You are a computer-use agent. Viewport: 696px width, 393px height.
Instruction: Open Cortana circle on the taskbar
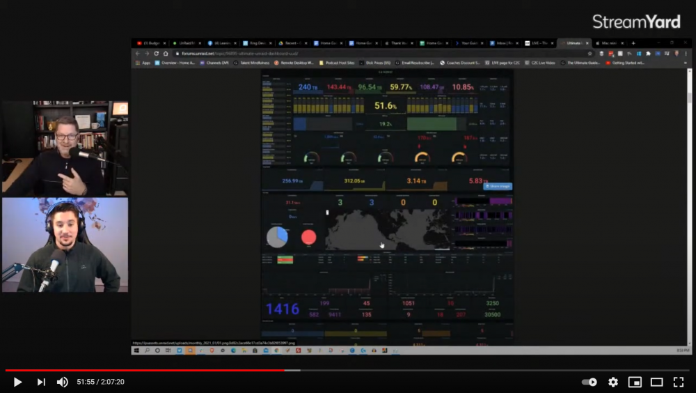point(157,350)
